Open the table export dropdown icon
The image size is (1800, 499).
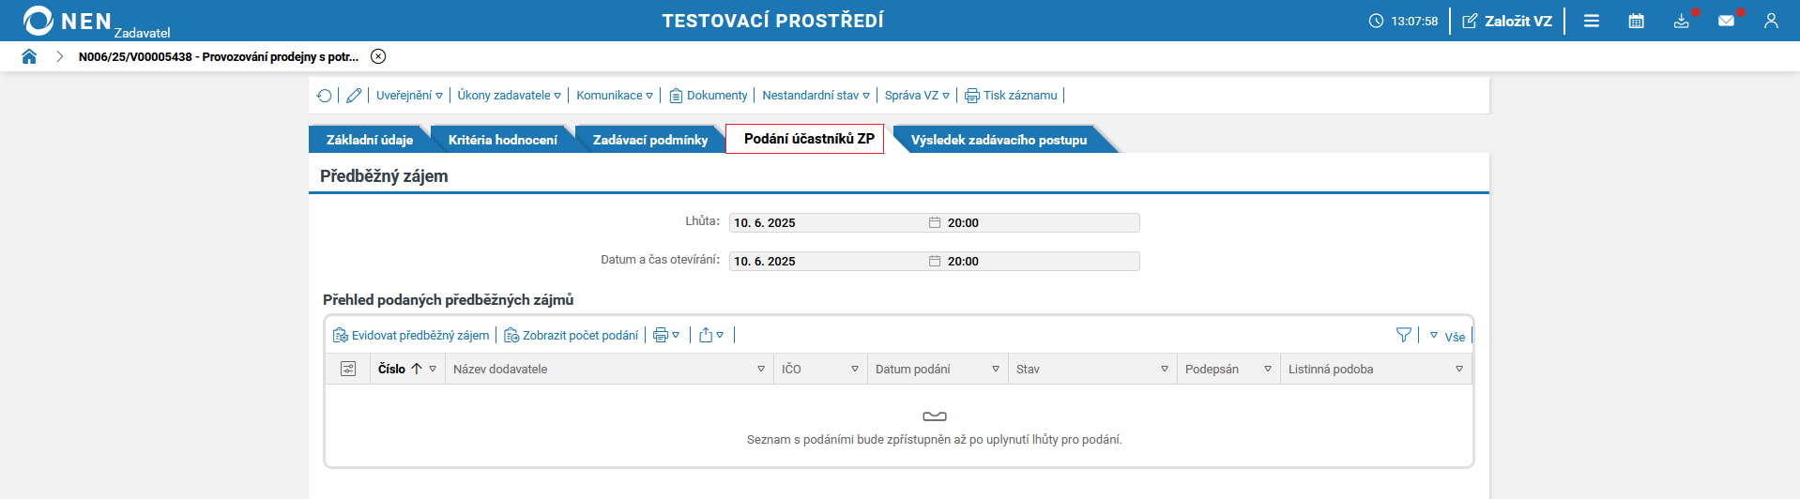[711, 336]
